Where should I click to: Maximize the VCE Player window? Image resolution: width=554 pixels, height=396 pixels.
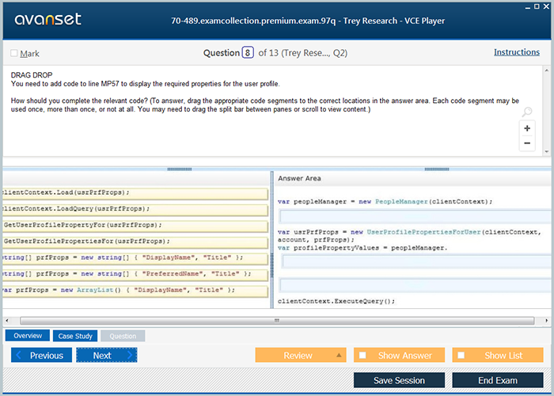click(537, 6)
